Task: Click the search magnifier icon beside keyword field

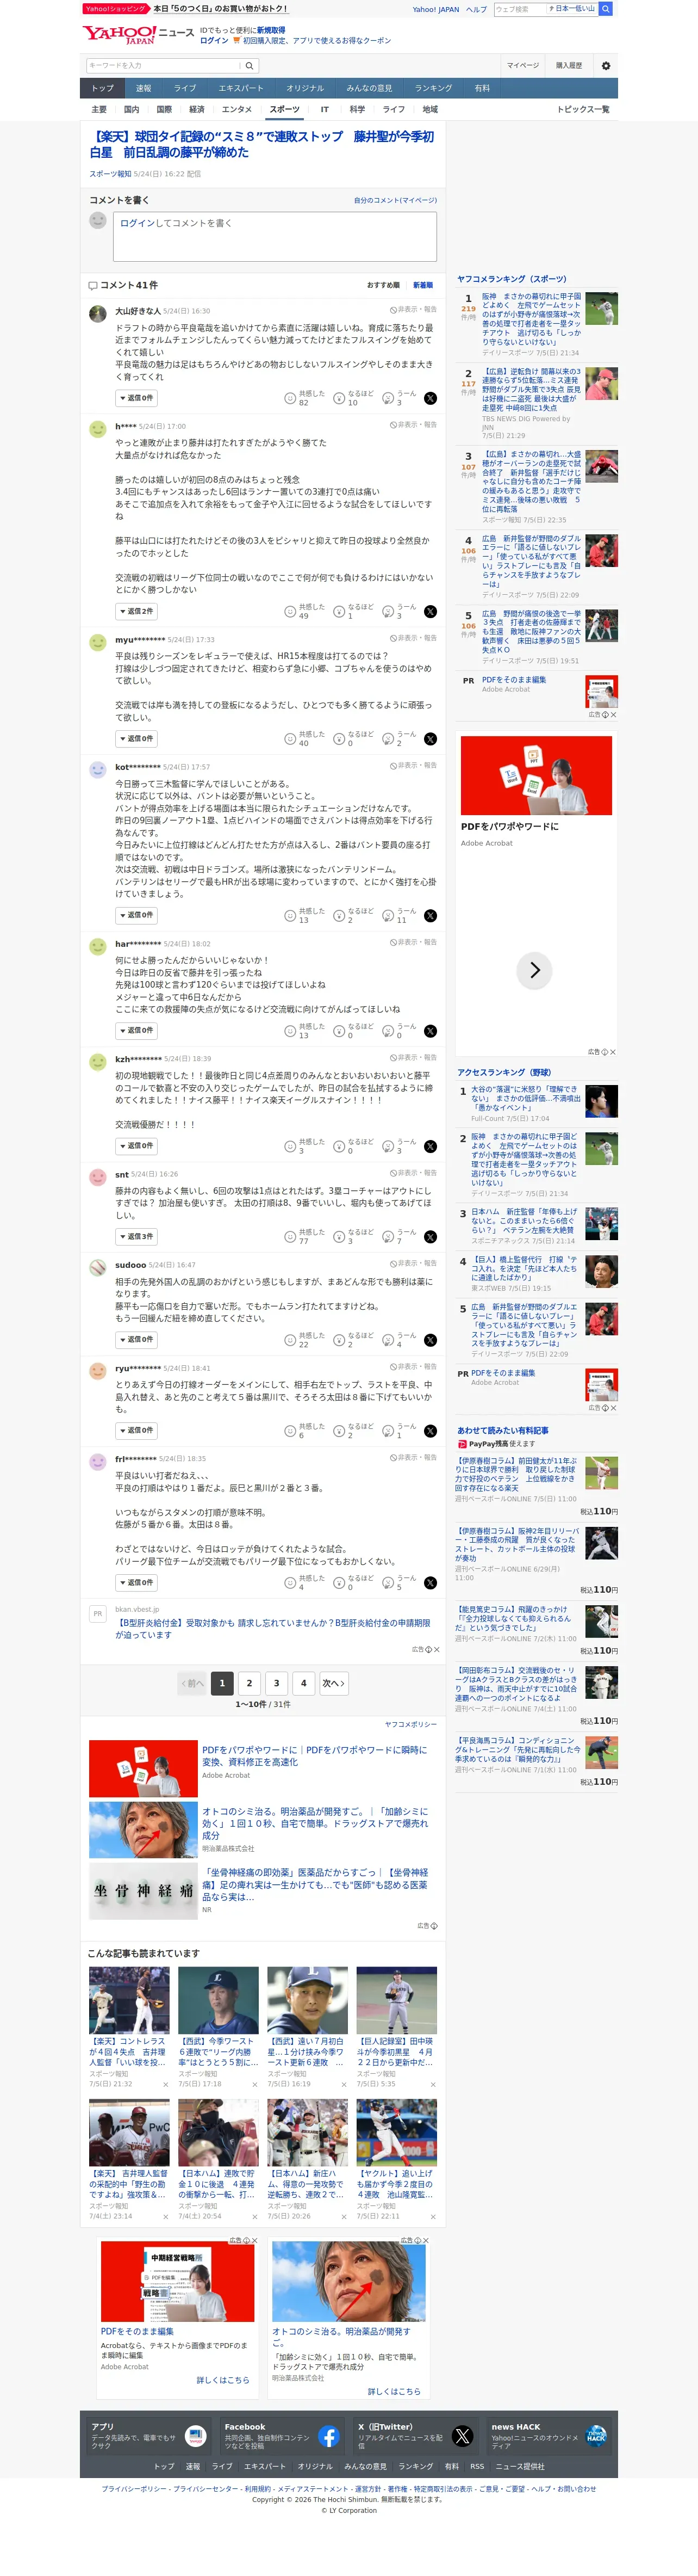Action: 248,65
